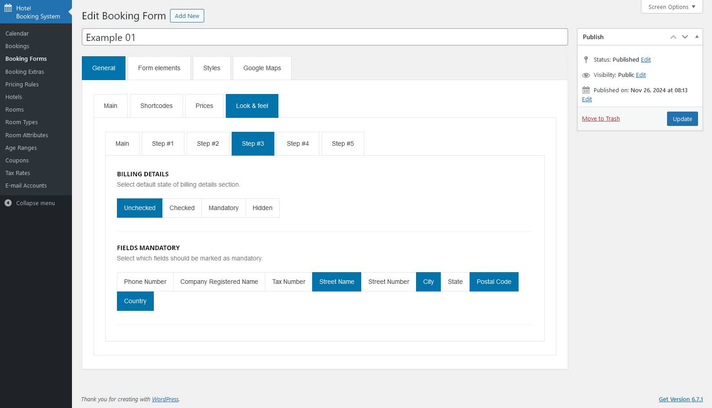Screen dimensions: 712x408
Task: Open the Step #5 tab
Action: tap(343, 143)
